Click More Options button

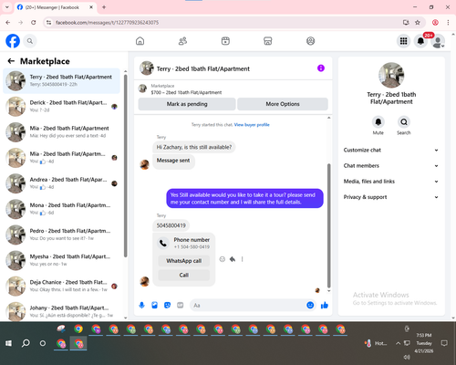click(x=283, y=104)
